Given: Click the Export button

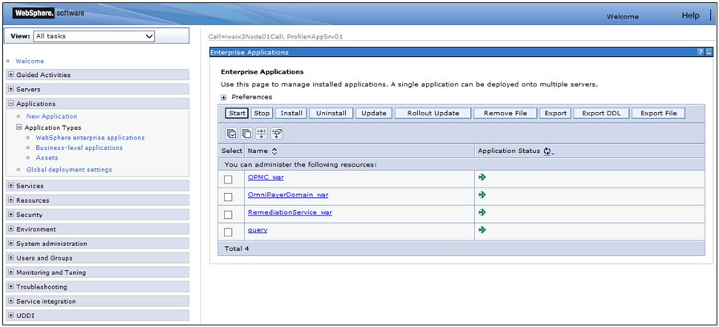Looking at the screenshot, I should click(556, 113).
